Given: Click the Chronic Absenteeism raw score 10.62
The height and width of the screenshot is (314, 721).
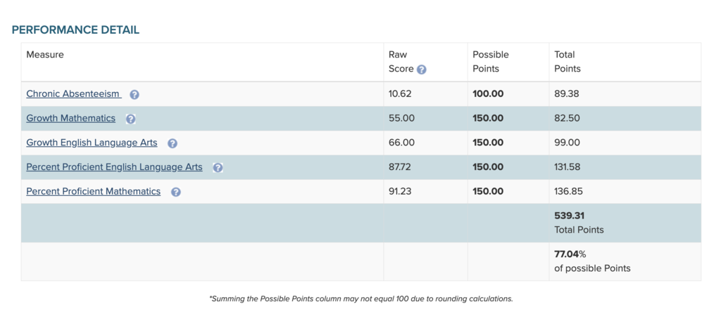Looking at the screenshot, I should point(400,93).
